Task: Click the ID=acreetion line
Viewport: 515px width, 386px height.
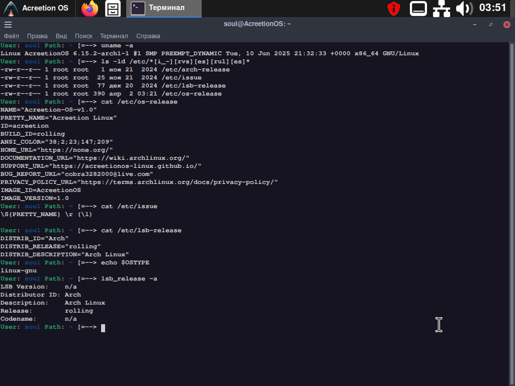Action: coord(25,126)
